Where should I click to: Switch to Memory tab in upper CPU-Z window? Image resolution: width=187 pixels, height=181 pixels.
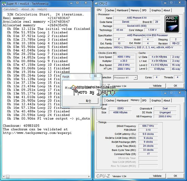[135, 10]
